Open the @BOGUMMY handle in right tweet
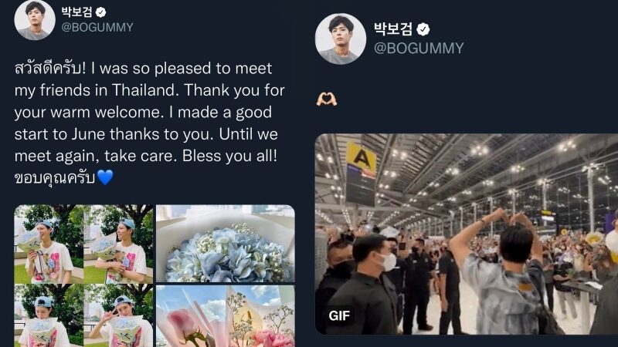Viewport: 618px width, 347px height. (x=419, y=48)
